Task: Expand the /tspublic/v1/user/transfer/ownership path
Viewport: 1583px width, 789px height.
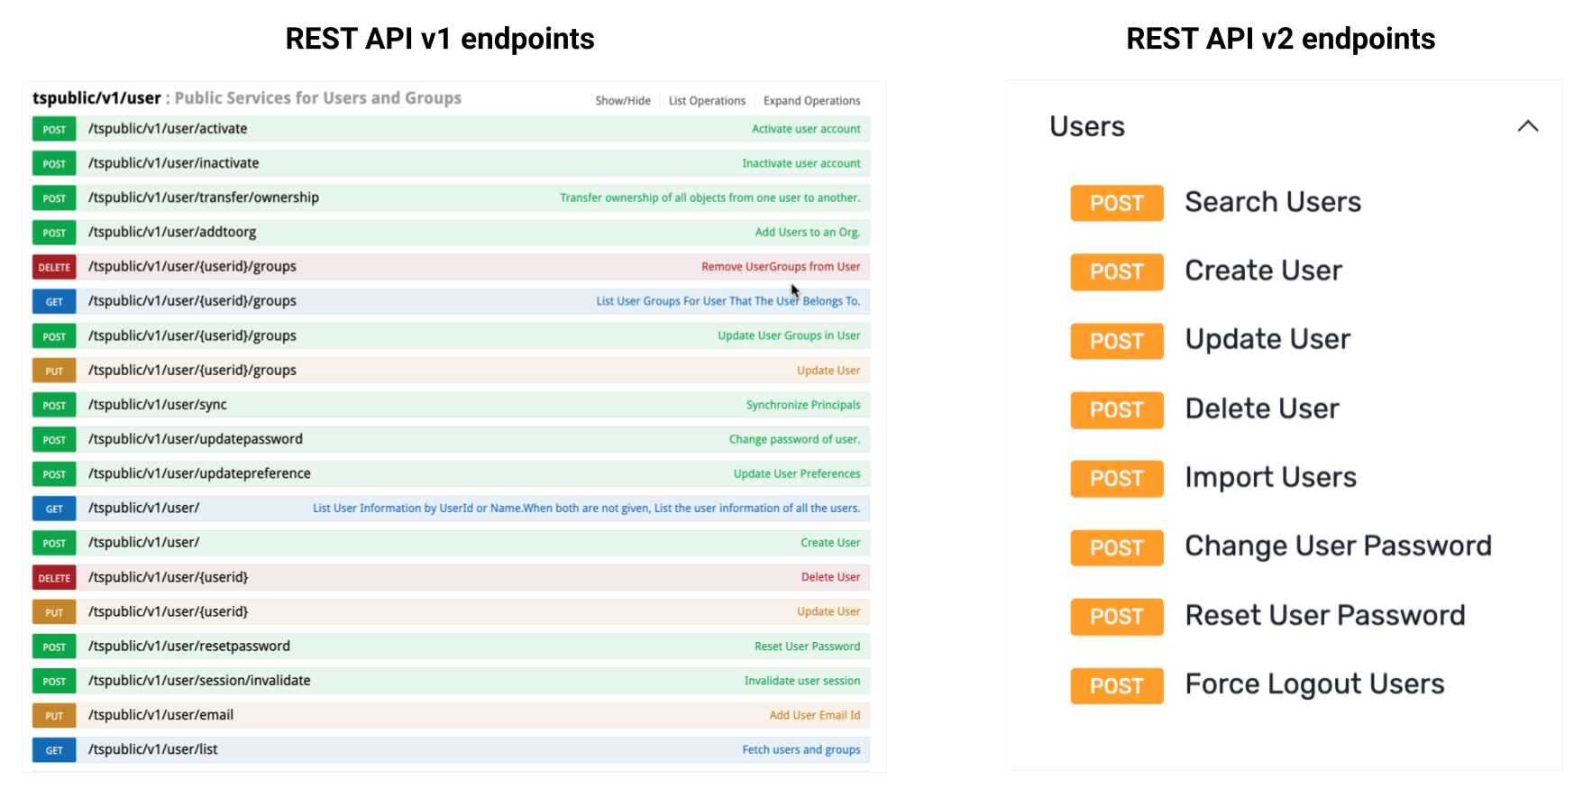Action: coord(204,197)
